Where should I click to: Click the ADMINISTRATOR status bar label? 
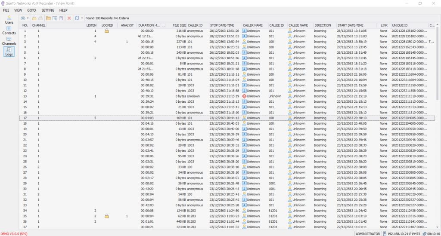367,233
